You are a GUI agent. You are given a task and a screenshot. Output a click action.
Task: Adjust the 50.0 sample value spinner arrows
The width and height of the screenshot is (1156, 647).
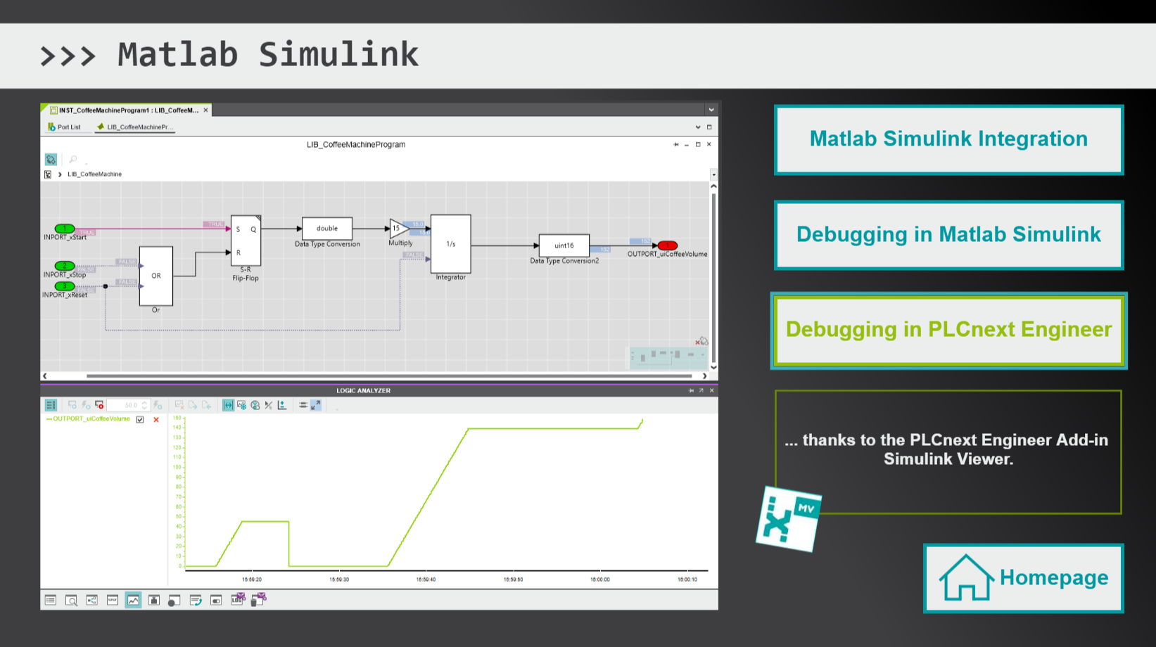(145, 405)
